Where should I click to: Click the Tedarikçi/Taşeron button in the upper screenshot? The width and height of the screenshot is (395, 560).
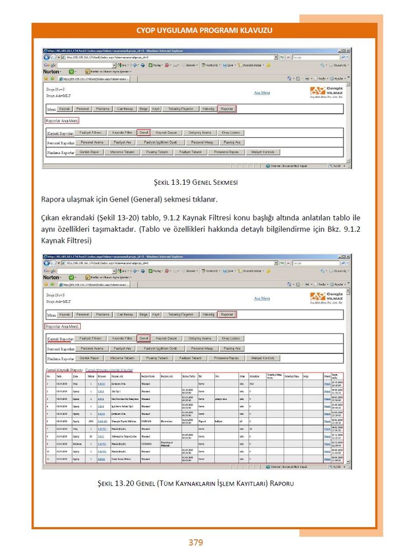click(181, 109)
